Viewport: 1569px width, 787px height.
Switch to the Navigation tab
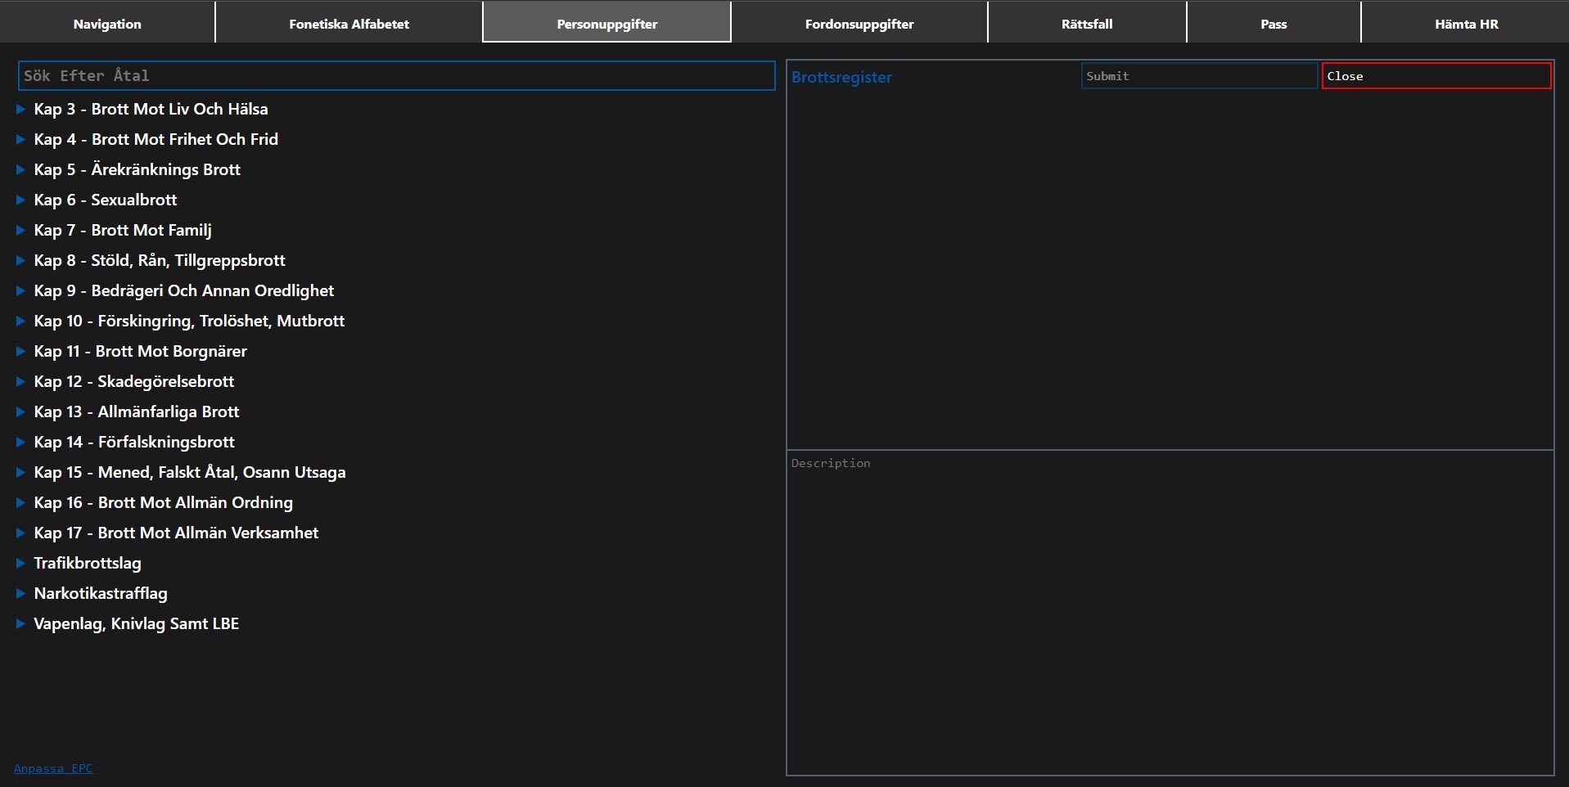(x=107, y=24)
